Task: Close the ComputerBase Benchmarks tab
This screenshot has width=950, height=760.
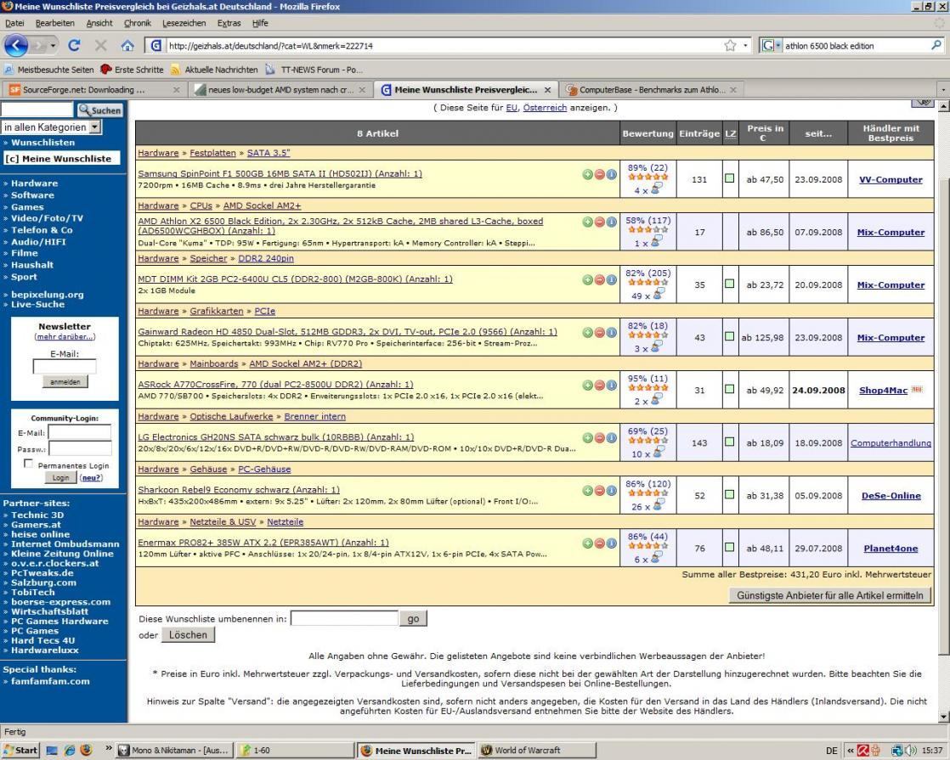Action: click(733, 90)
